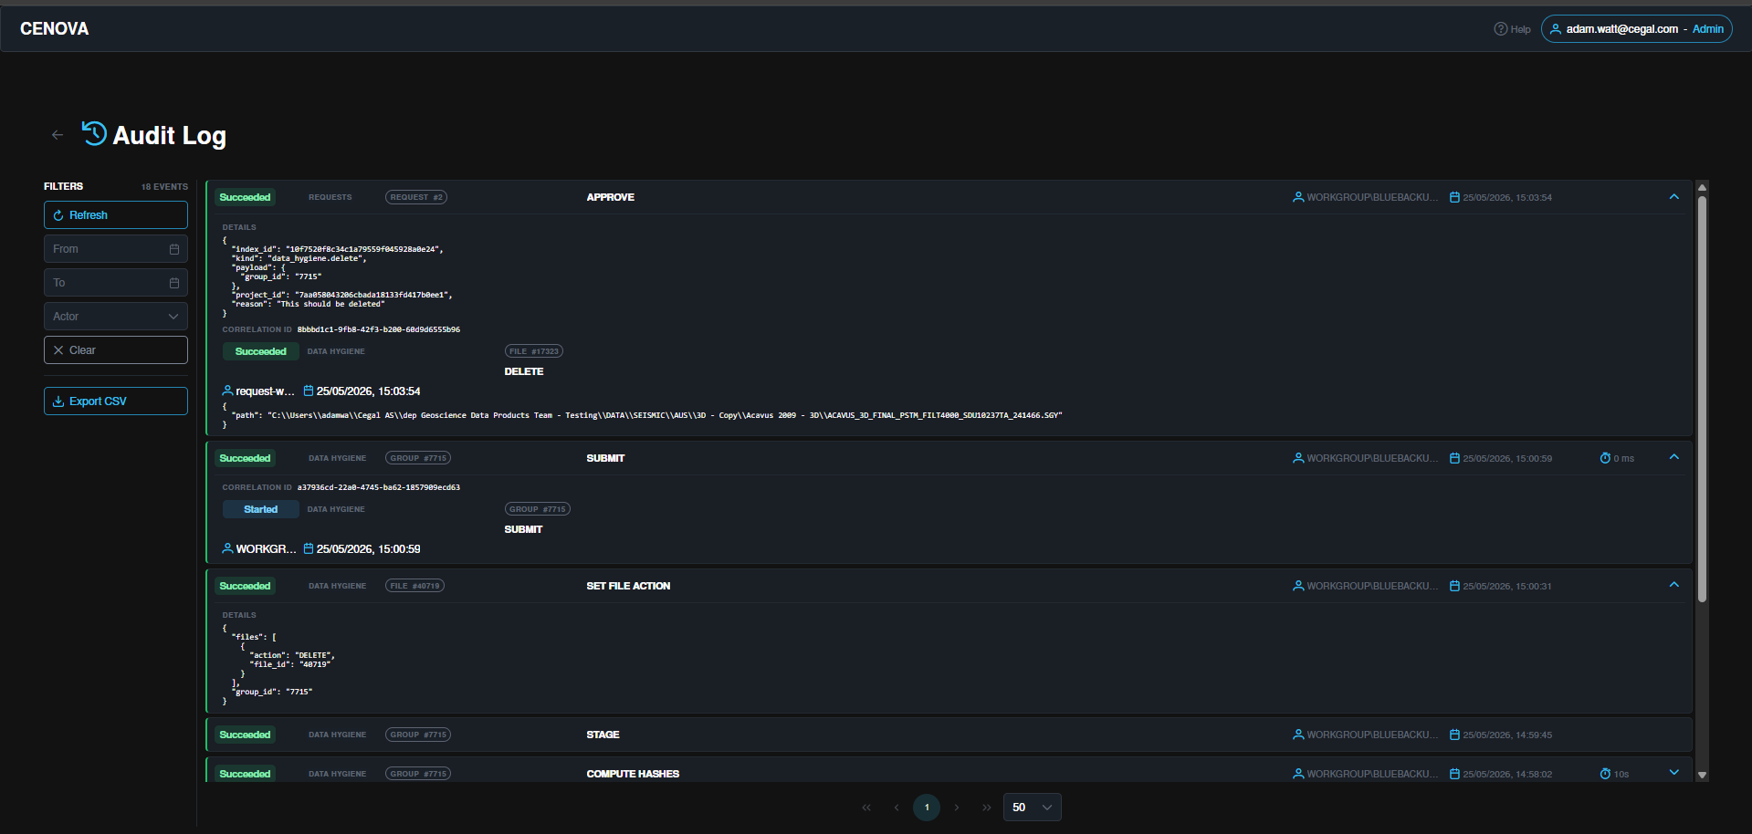The width and height of the screenshot is (1752, 834).
Task: Click the 10s duration timer icon
Action: (1605, 774)
